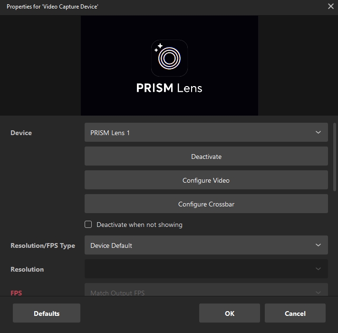Click the PRISM Lens text in preview
Image resolution: width=338 pixels, height=333 pixels.
[169, 88]
